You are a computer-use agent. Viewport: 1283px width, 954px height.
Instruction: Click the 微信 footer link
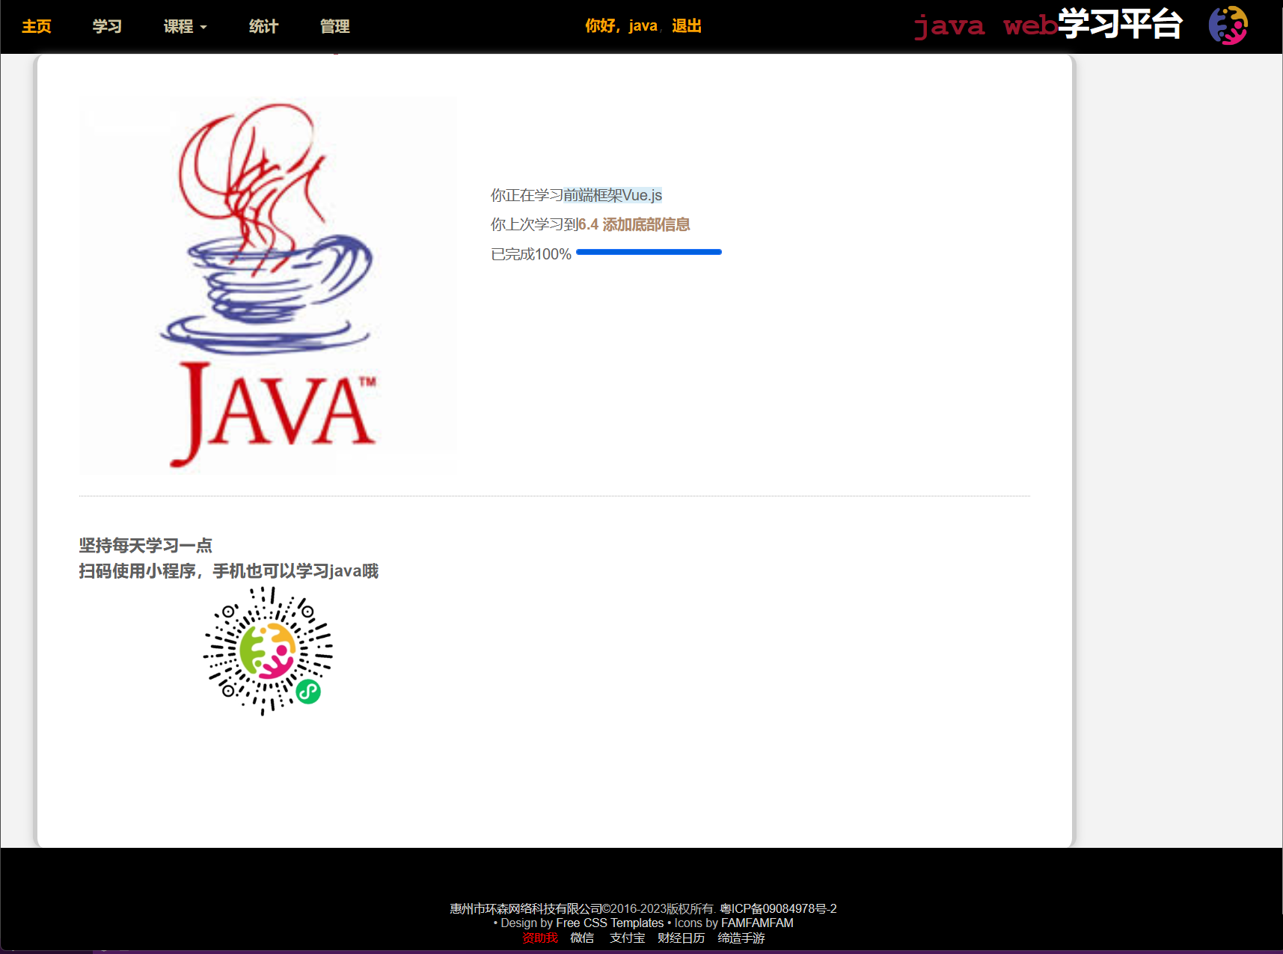point(582,938)
